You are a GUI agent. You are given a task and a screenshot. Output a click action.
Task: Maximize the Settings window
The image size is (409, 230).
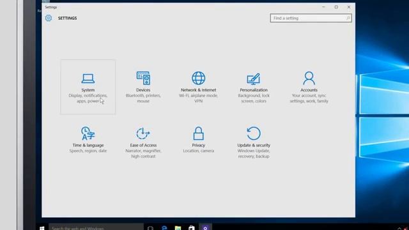pos(336,7)
